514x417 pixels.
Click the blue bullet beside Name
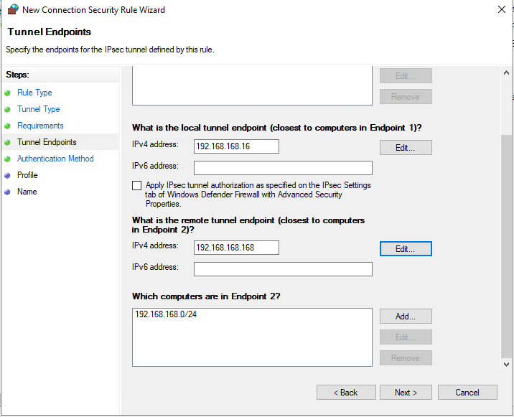coord(8,192)
